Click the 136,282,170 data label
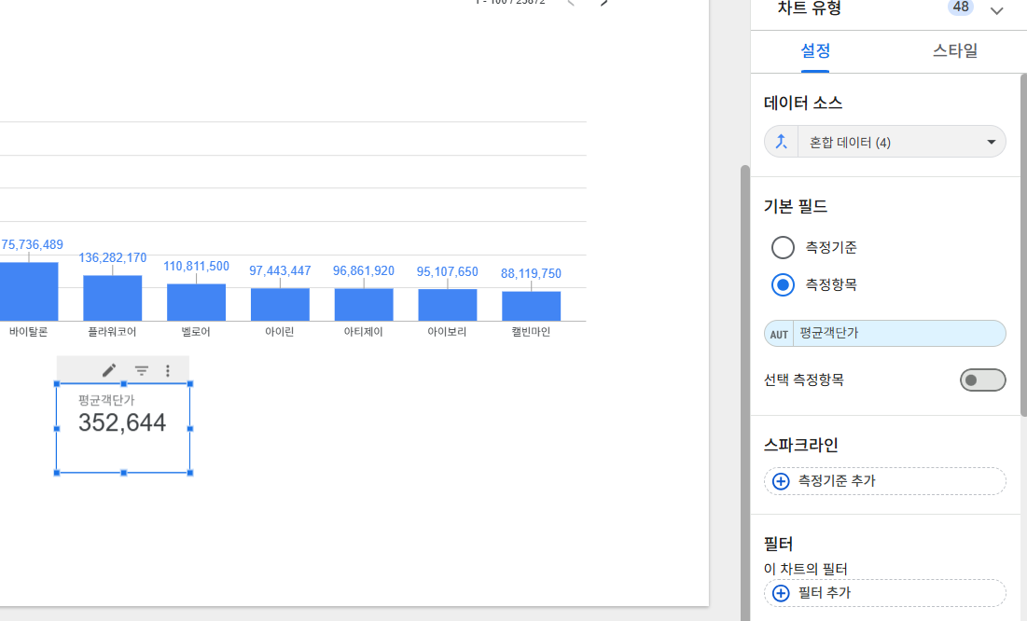Viewport: 1027px width, 621px height. pyautogui.click(x=113, y=258)
